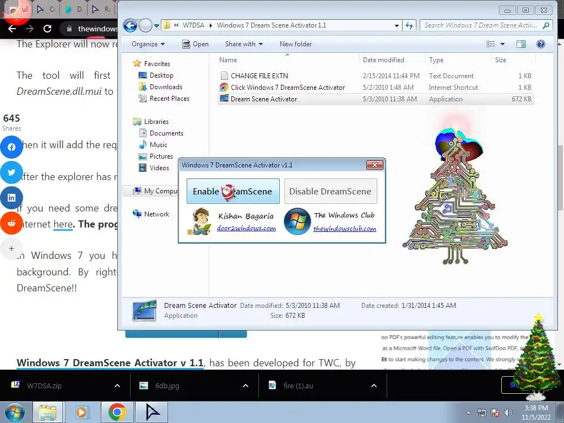Image resolution: width=564 pixels, height=423 pixels.
Task: Click the Internet Shortcut file icon
Action: point(224,87)
